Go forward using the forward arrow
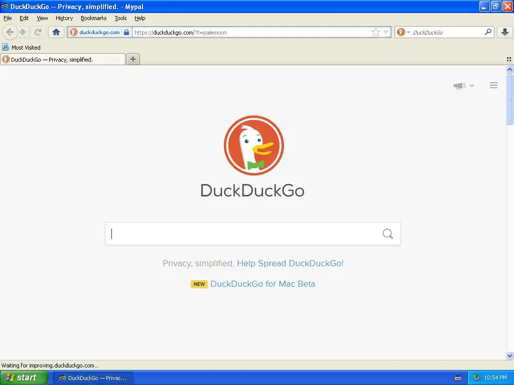Image resolution: width=514 pixels, height=385 pixels. 22,32
